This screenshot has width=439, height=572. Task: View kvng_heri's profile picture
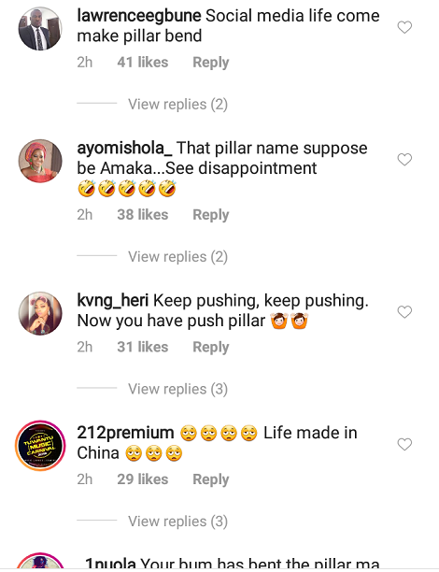point(40,313)
